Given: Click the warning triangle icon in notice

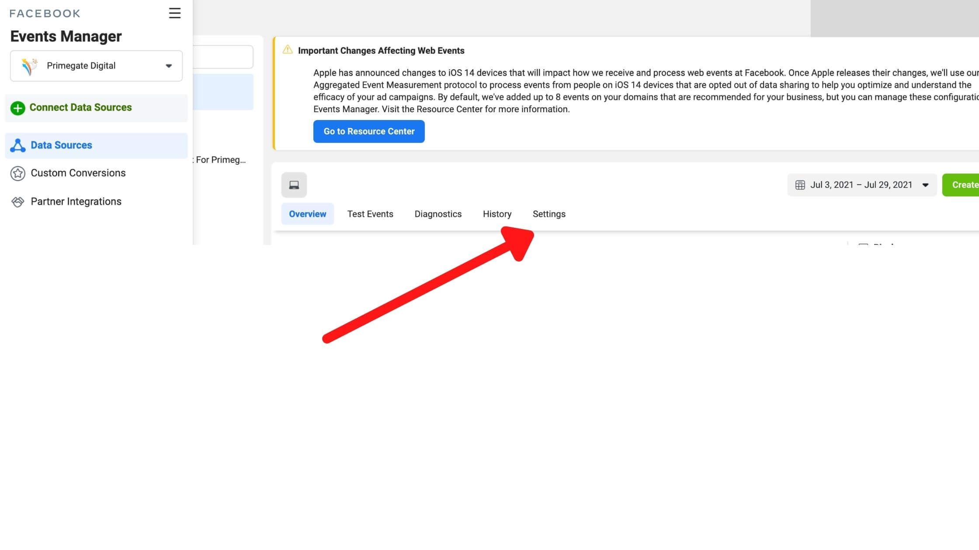Looking at the screenshot, I should click(288, 50).
